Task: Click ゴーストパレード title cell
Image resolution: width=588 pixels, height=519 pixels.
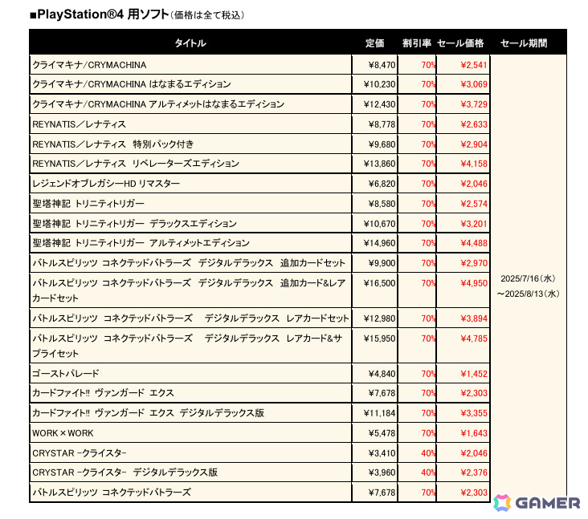Action: point(66,373)
